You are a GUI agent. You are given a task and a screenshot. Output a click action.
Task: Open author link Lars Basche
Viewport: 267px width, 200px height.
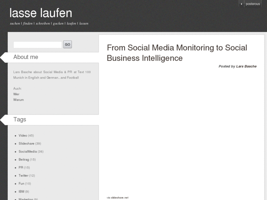click(x=246, y=66)
